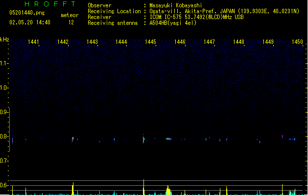Click the long meteor echo after 1445

click(168, 139)
